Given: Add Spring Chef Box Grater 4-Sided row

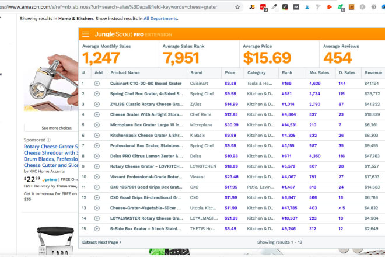Looking at the screenshot, I should 97,93.
